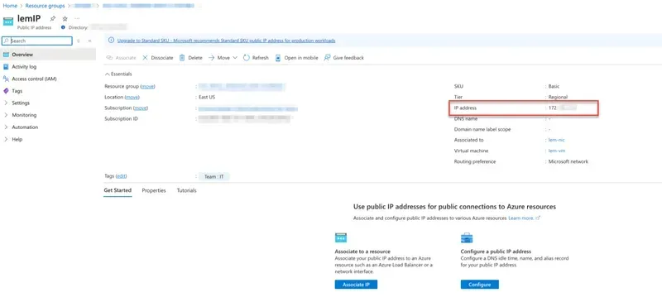
Task: Click the Basic SKU value
Action: (x=554, y=86)
